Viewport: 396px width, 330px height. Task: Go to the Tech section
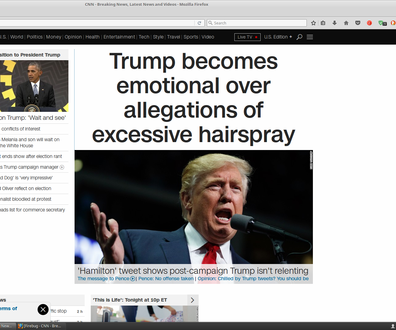click(144, 37)
